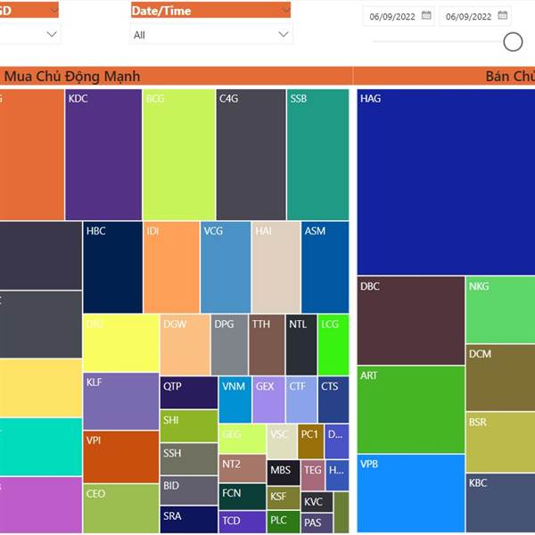
Task: Click the CTS treemap block
Action: point(333,399)
